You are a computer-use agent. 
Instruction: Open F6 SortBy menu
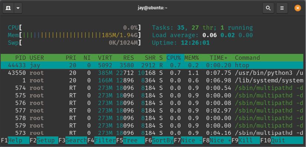pos(159,140)
